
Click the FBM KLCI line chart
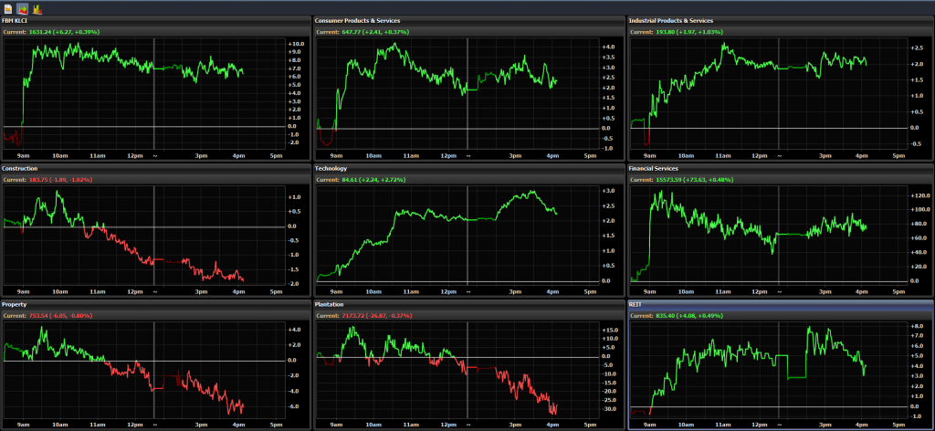pos(144,93)
